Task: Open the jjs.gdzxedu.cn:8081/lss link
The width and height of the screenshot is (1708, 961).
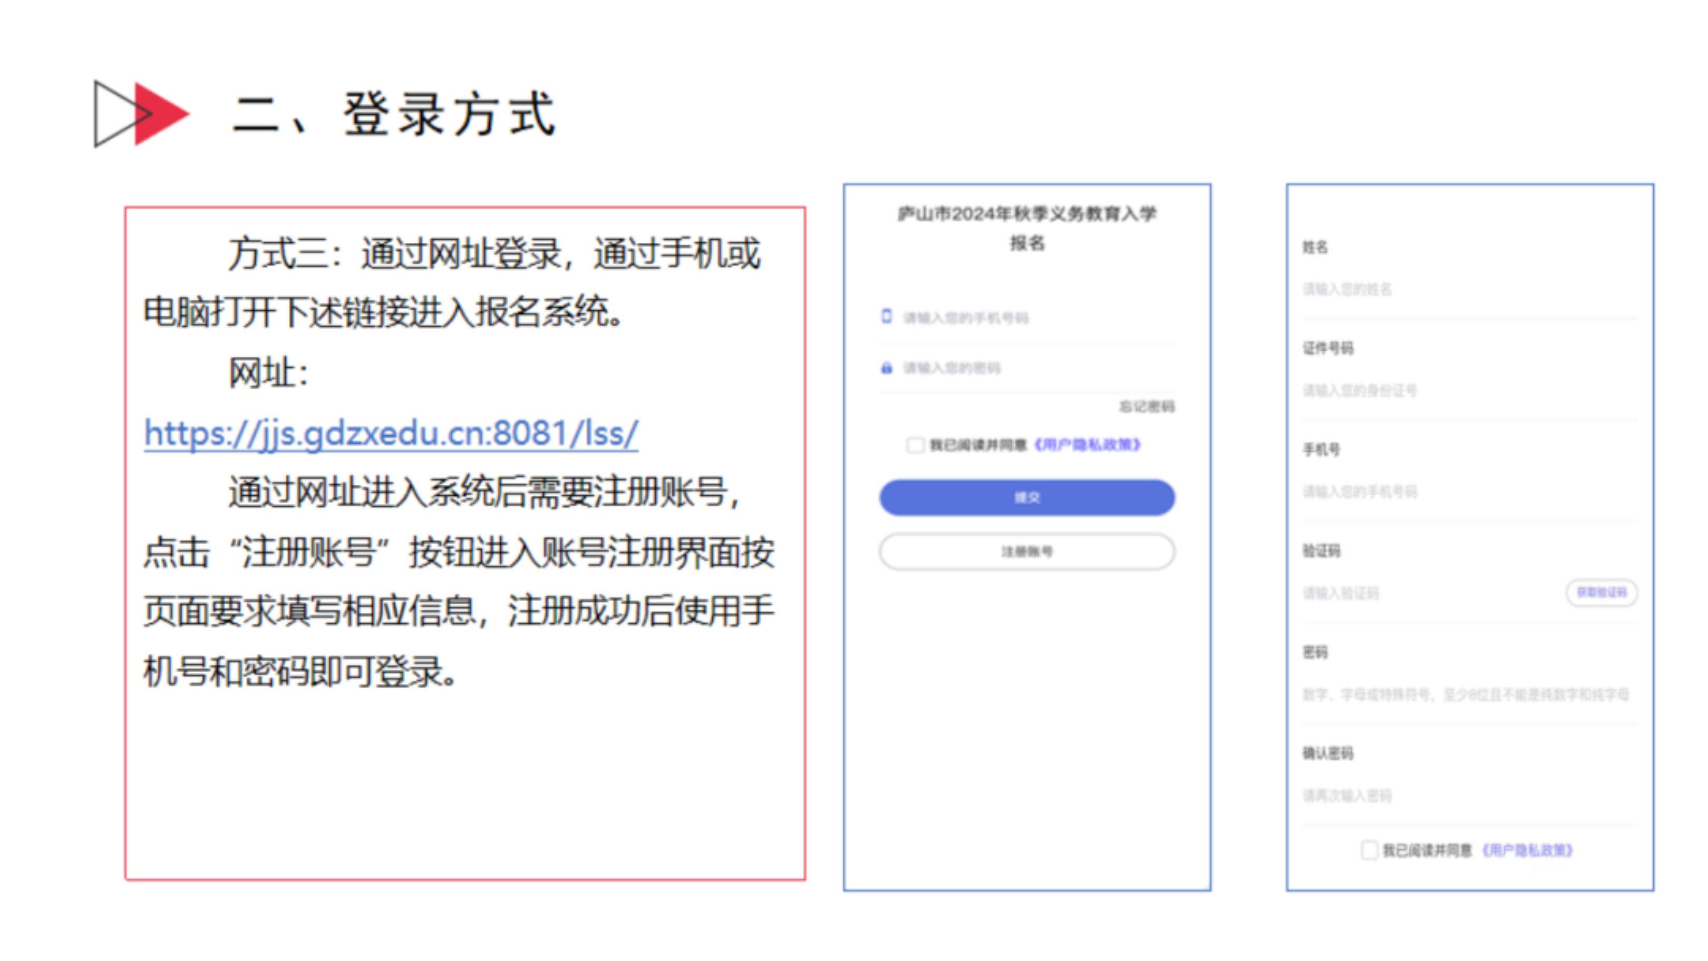Action: [x=391, y=434]
